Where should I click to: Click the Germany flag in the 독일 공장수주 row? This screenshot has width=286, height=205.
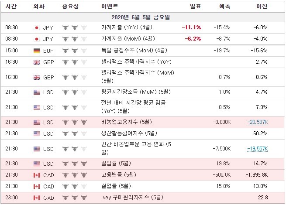pos(37,51)
